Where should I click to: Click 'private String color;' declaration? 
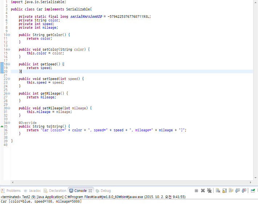[x=39, y=20]
